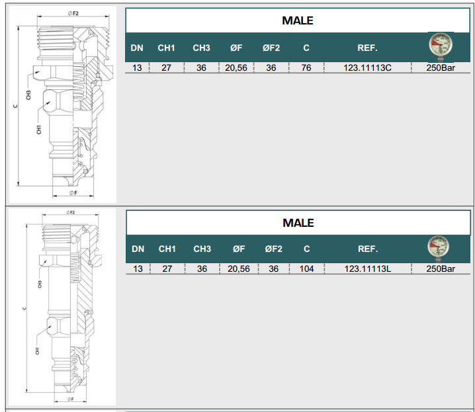Click the REF. header above 123.11113C

(368, 48)
